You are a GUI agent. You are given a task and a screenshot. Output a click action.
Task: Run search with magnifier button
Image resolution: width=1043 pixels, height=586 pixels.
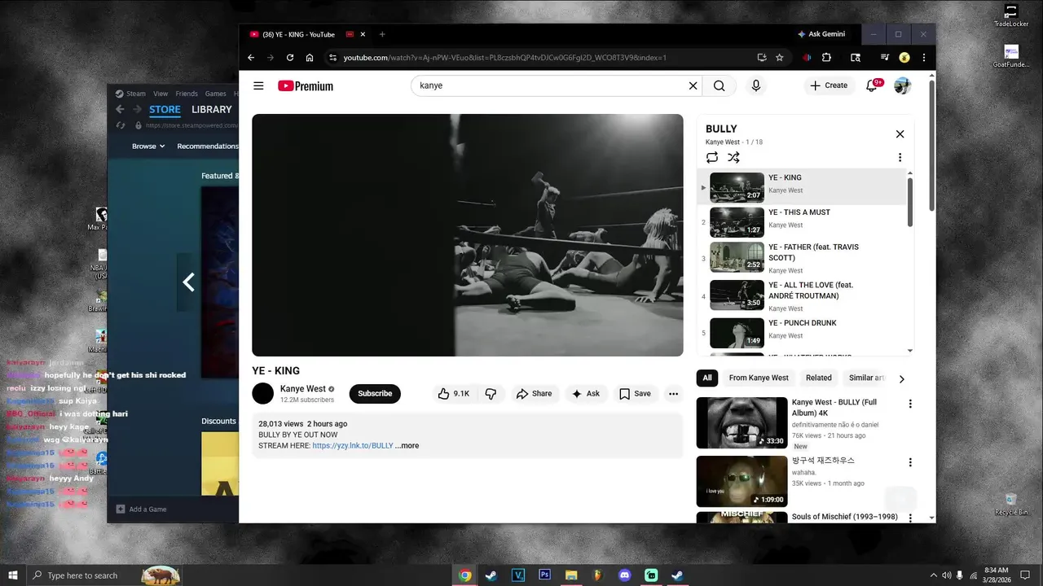[x=719, y=85]
